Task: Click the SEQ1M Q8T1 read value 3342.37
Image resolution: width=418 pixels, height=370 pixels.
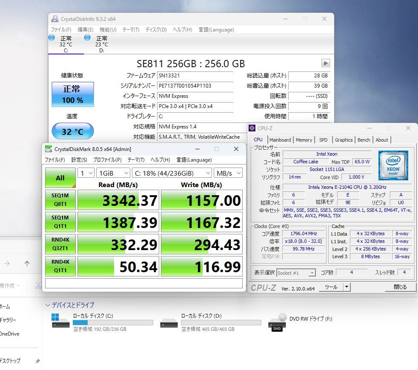Action: click(118, 200)
